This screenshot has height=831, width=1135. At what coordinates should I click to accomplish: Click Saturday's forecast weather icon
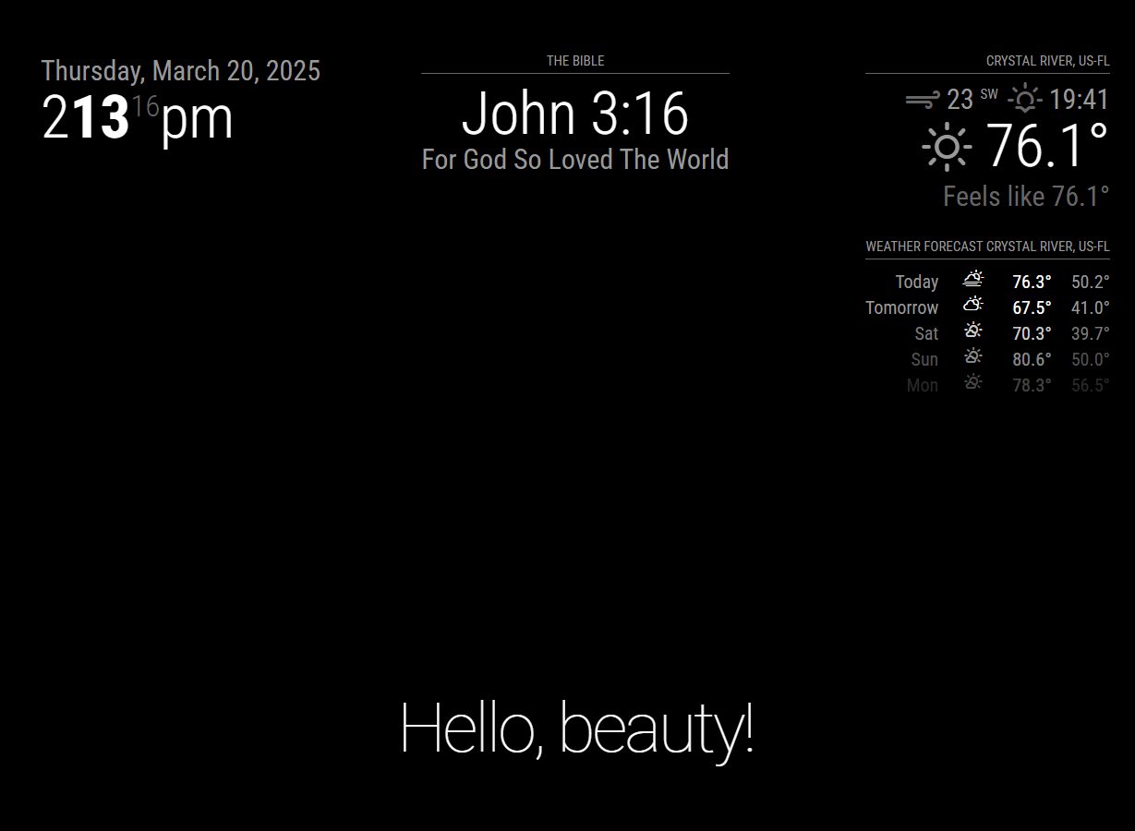click(973, 331)
